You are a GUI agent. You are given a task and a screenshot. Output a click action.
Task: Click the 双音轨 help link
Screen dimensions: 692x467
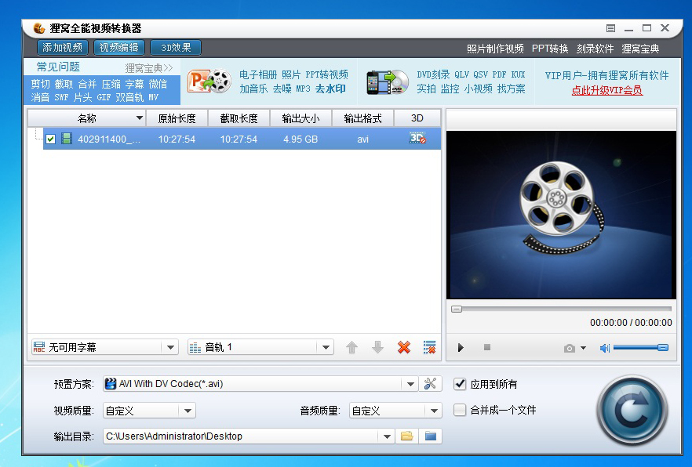pyautogui.click(x=129, y=97)
